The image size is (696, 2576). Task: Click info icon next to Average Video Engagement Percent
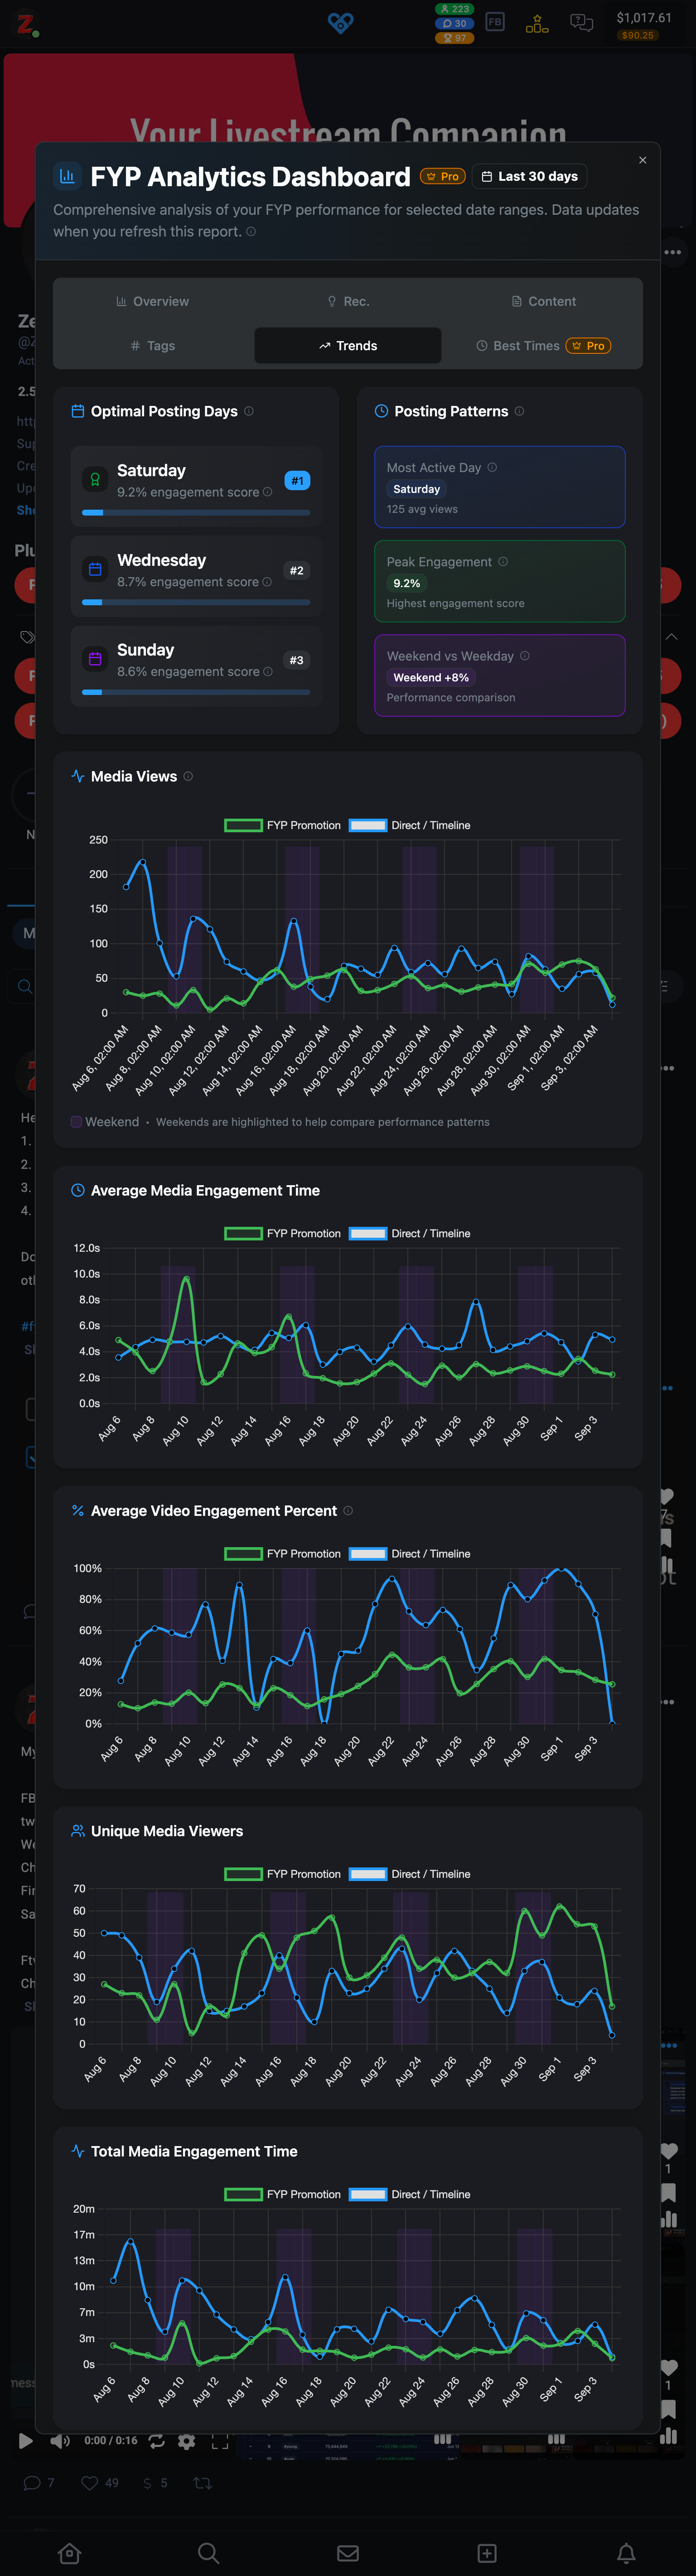coord(348,1511)
